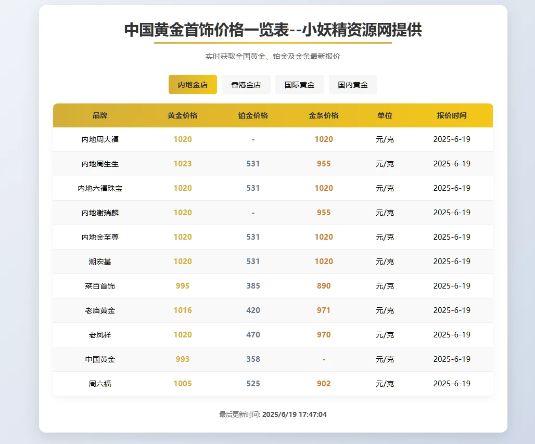Click gold price 1020 of 老凤祥
The width and height of the screenshot is (535, 444).
pos(183,335)
